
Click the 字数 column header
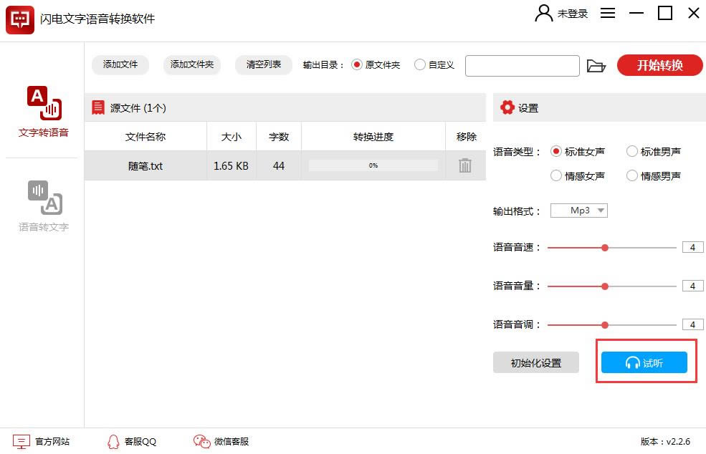click(279, 137)
